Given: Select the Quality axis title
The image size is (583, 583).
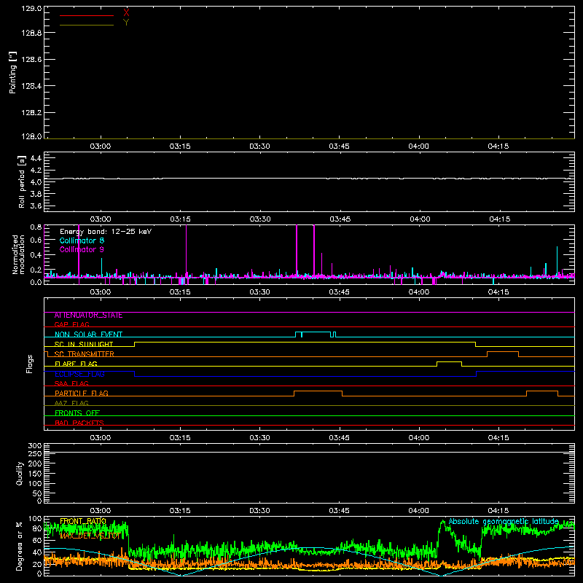Looking at the screenshot, I should point(20,473).
